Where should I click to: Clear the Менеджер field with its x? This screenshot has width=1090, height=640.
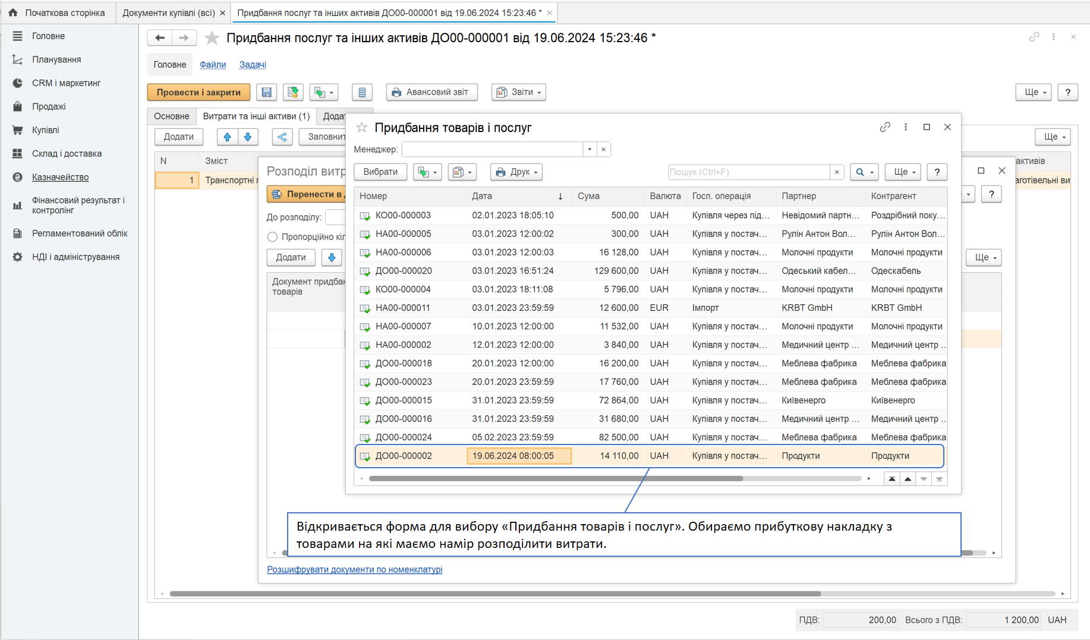point(604,149)
